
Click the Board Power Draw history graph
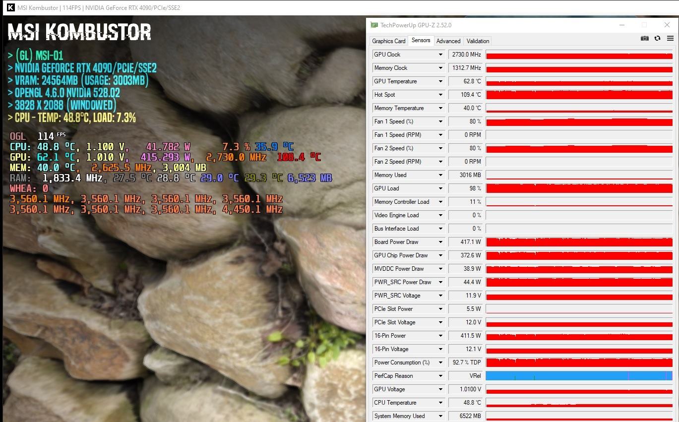(x=579, y=242)
